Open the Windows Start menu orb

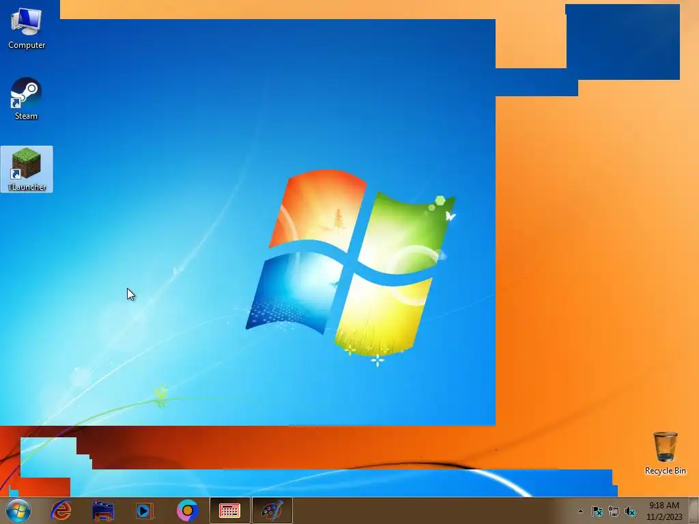pyautogui.click(x=18, y=510)
